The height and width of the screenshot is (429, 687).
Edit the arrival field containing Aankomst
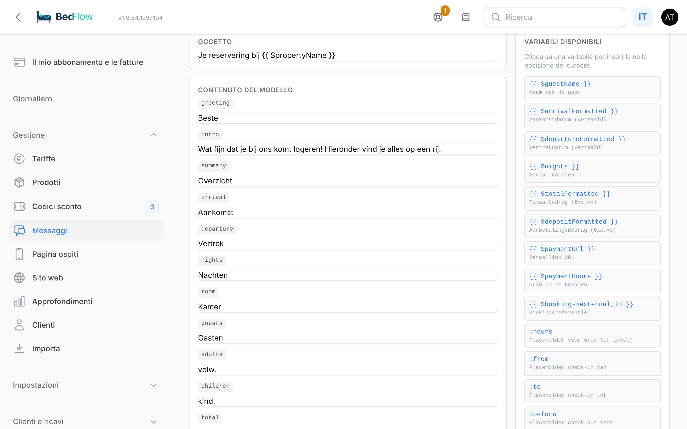tap(348, 212)
